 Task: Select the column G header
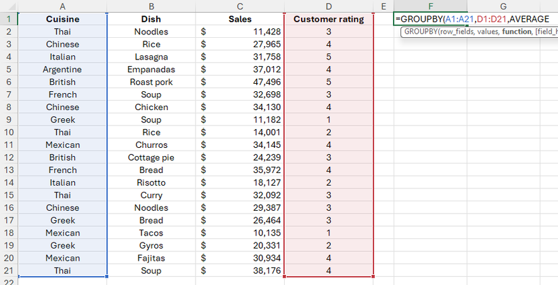tap(503, 6)
